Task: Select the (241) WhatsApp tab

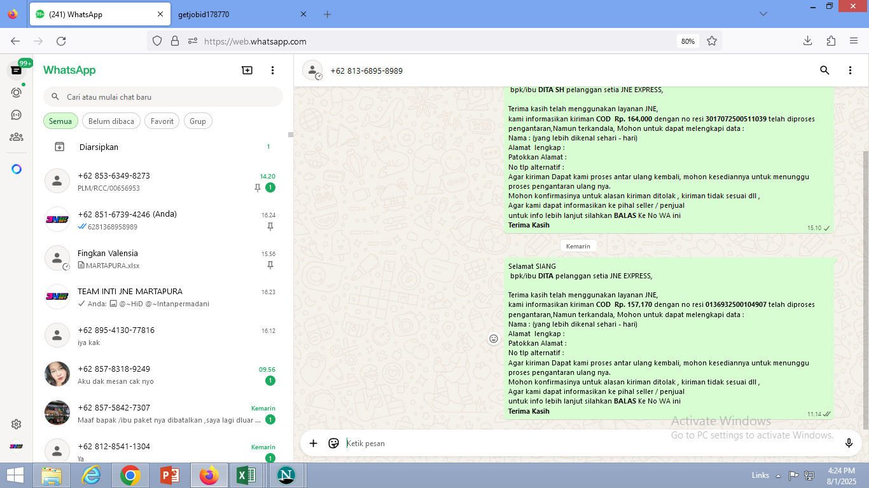Action: pos(100,14)
